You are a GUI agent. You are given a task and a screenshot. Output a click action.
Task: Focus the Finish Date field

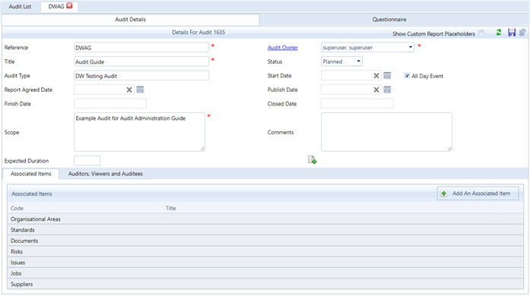point(110,104)
